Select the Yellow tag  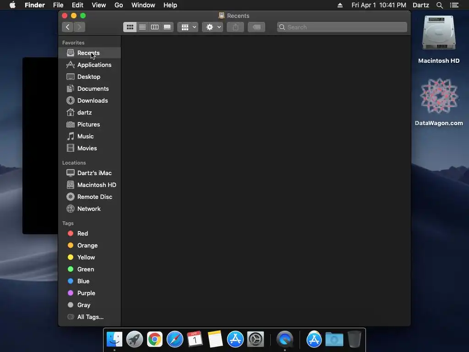89,258
